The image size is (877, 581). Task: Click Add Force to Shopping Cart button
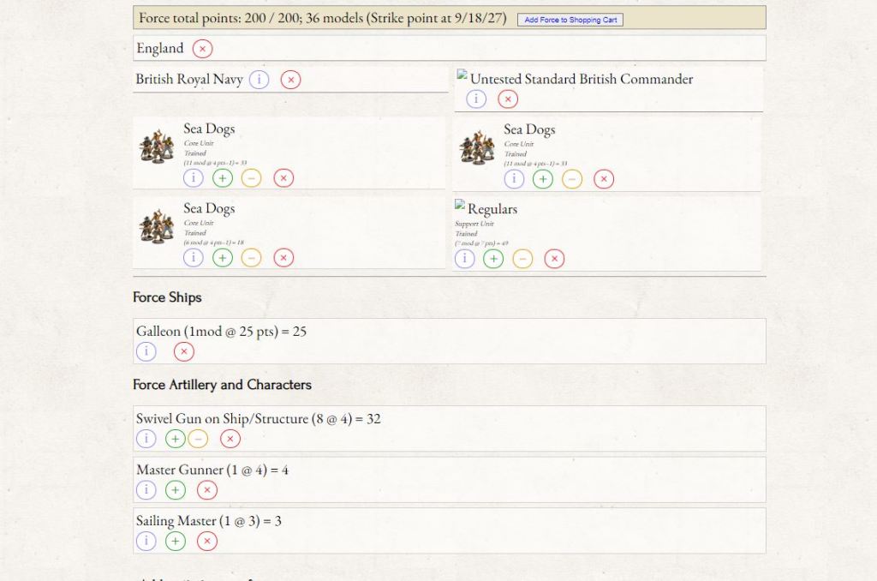tap(570, 20)
